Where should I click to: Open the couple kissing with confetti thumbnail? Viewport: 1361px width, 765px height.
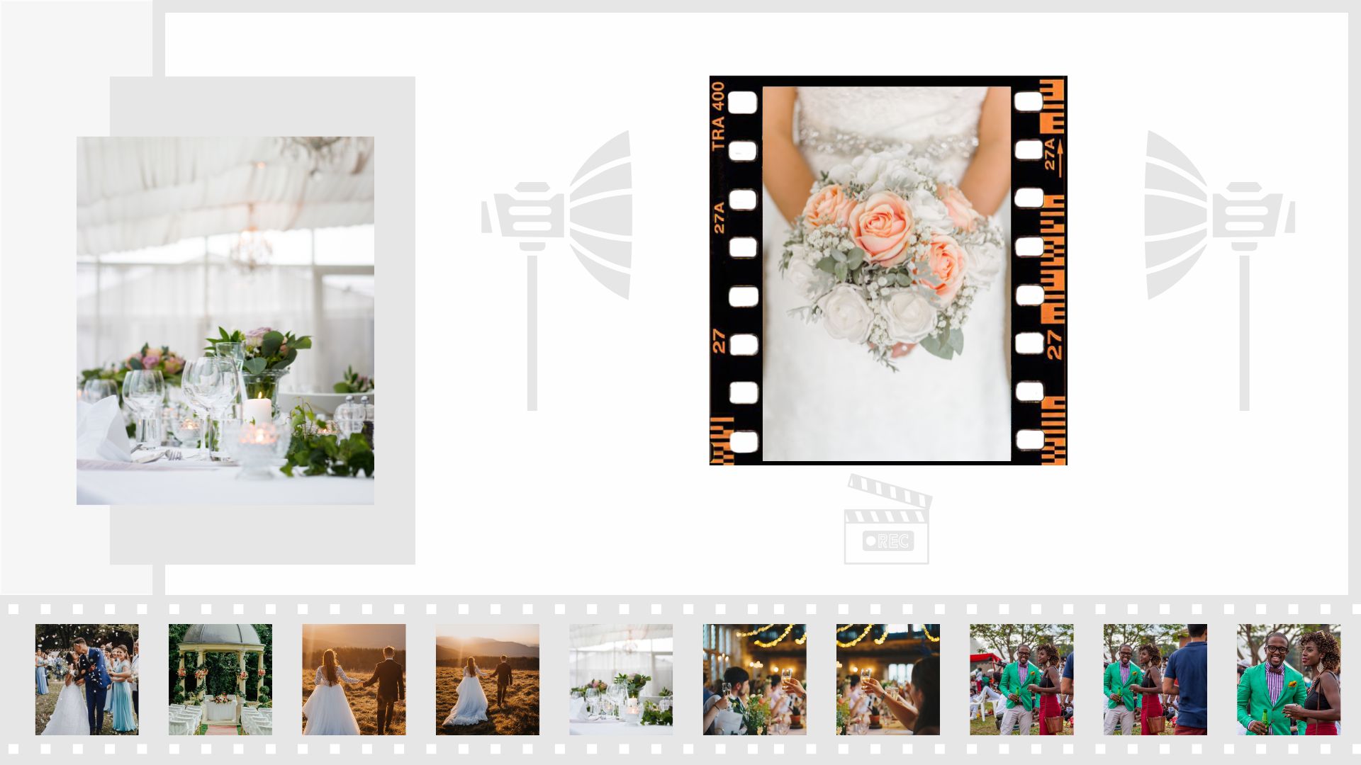(x=86, y=679)
